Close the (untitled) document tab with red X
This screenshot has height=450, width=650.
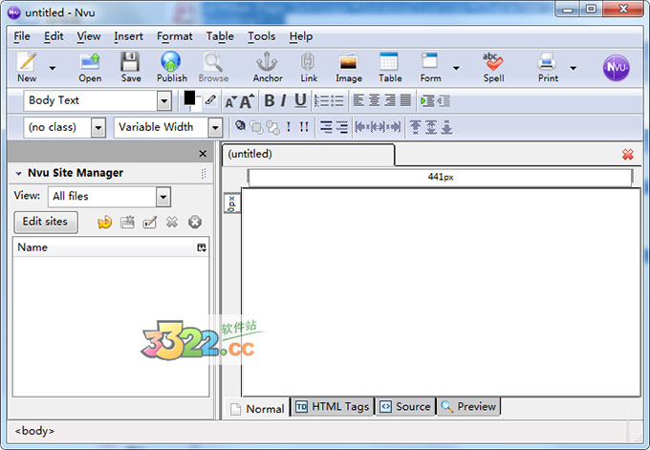point(628,155)
